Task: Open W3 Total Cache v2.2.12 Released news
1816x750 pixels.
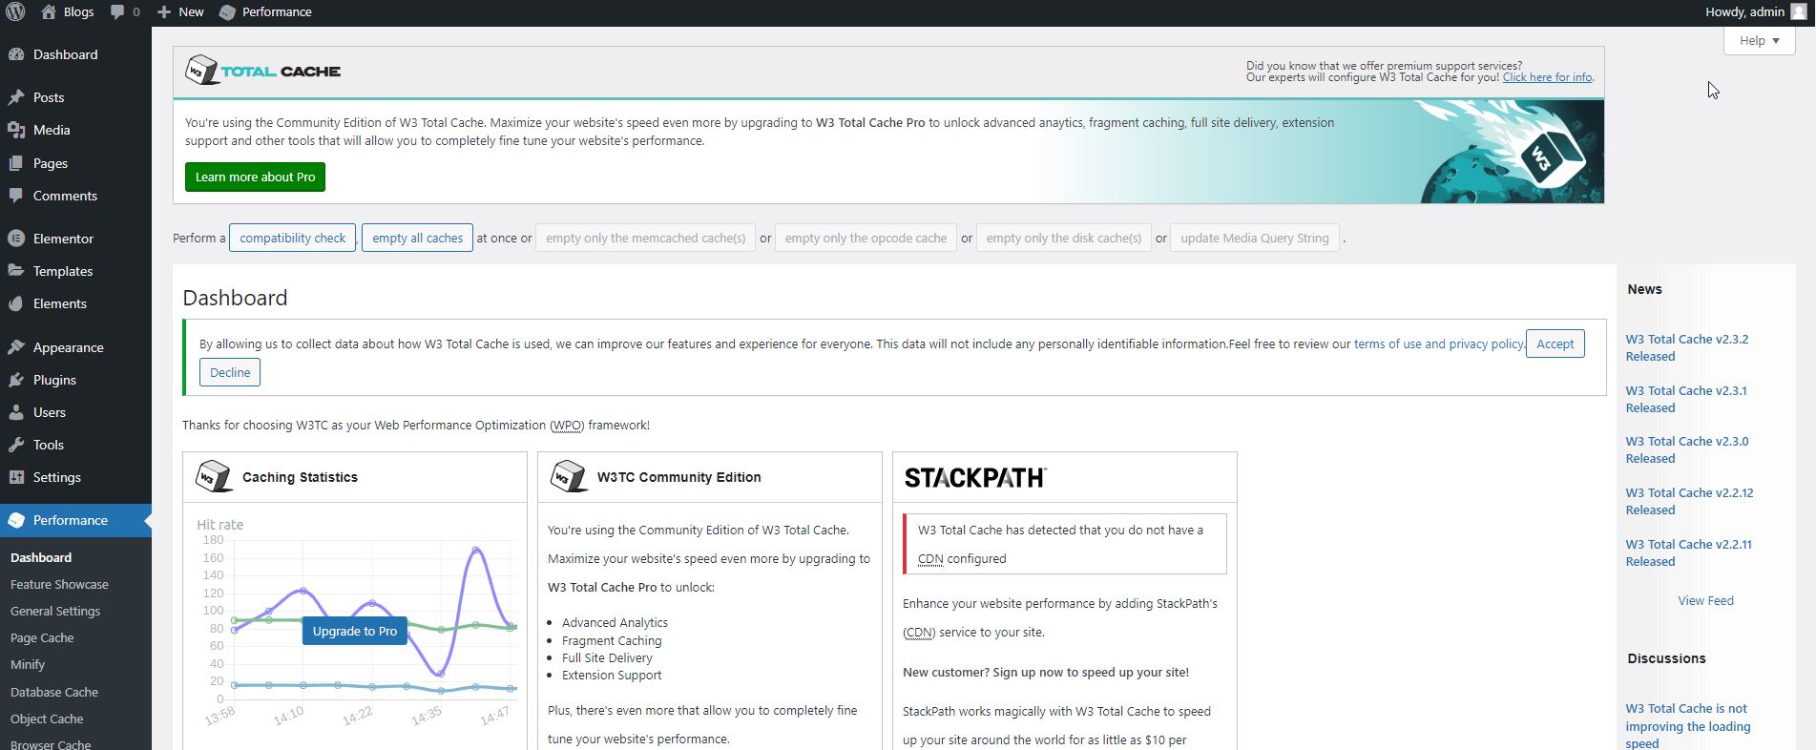Action: tap(1689, 501)
